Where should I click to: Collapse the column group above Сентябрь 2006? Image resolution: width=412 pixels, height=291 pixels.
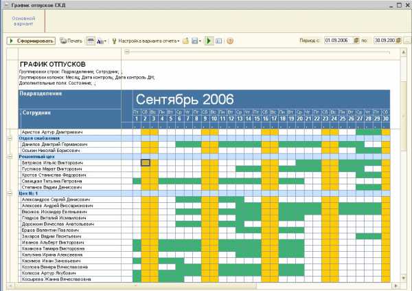click(x=127, y=52)
